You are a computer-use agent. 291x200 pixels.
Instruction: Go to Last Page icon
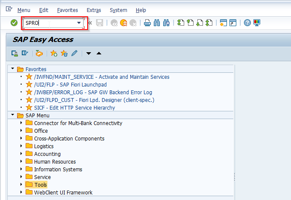pos(209,23)
